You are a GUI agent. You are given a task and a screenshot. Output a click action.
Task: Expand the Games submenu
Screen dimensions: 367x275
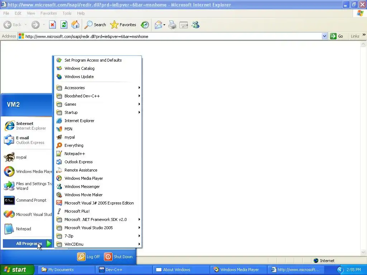[x=98, y=104]
